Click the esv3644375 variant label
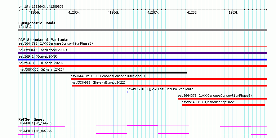 click(108, 76)
